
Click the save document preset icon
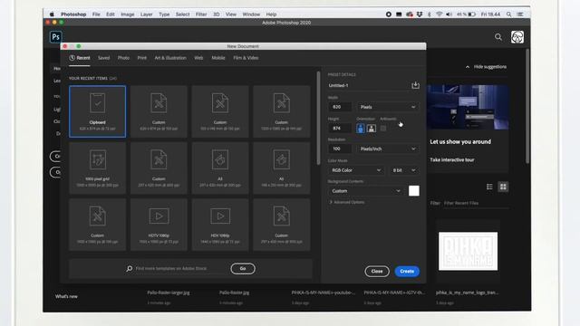coord(415,85)
